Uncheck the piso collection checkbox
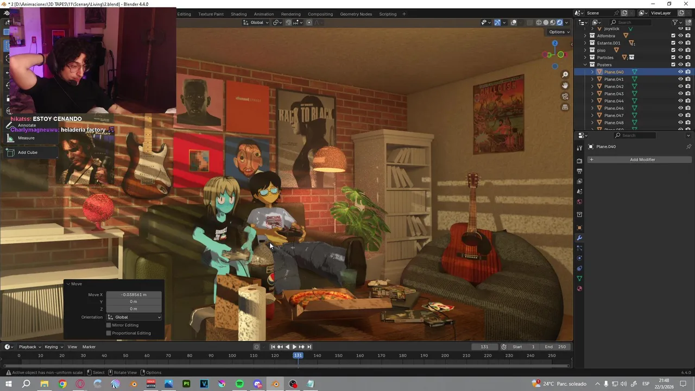Image resolution: width=695 pixels, height=391 pixels. pos(673,50)
